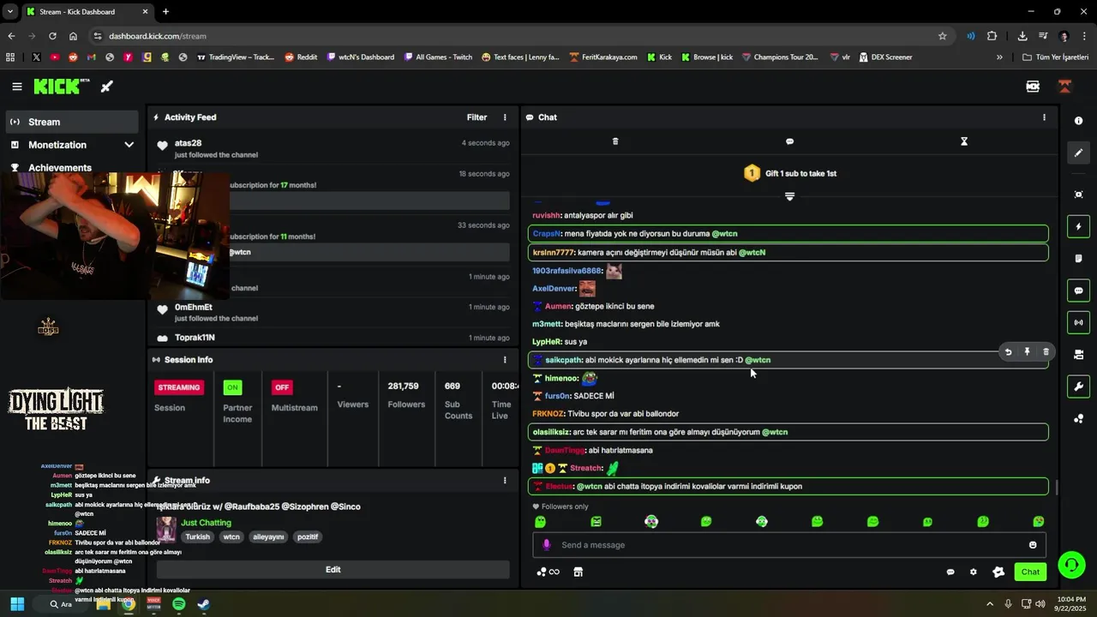
Task: Open the emoji picker in message box
Action: [x=1033, y=545]
